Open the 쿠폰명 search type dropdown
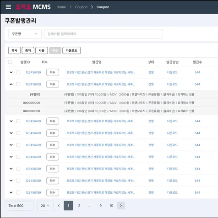 25,34
